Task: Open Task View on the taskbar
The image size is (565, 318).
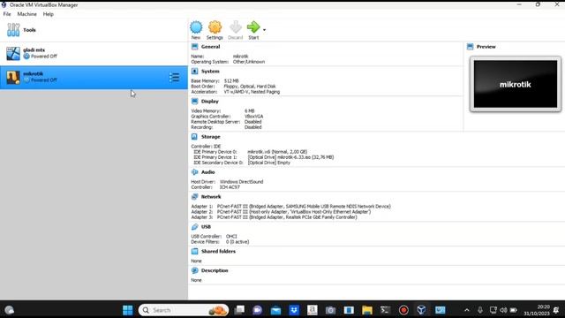Action: click(239, 310)
